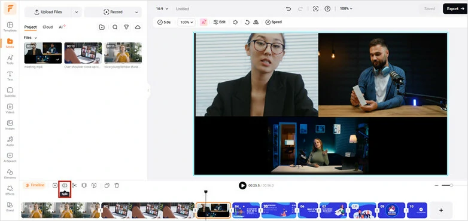Open the Media sidebar panel
The width and height of the screenshot is (468, 221).
(10, 43)
